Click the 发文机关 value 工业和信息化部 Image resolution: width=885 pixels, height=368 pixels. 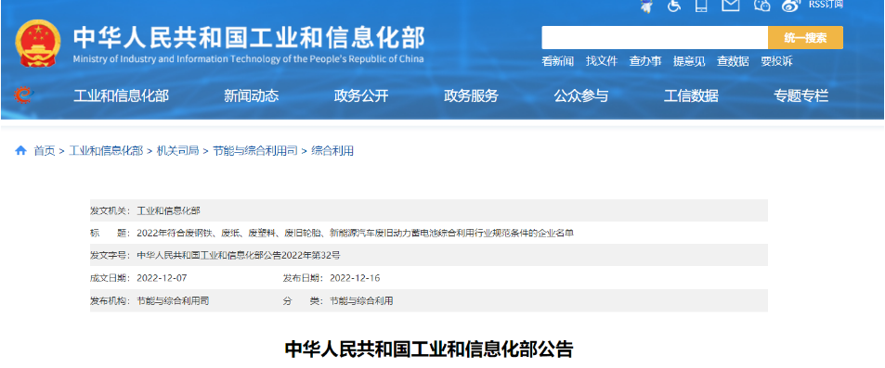click(168, 210)
